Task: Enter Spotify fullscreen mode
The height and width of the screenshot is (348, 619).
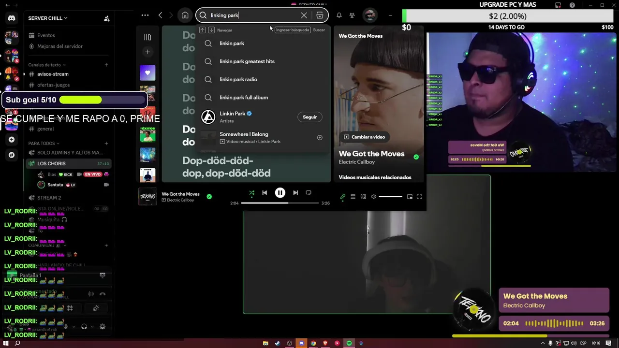Action: pos(419,197)
